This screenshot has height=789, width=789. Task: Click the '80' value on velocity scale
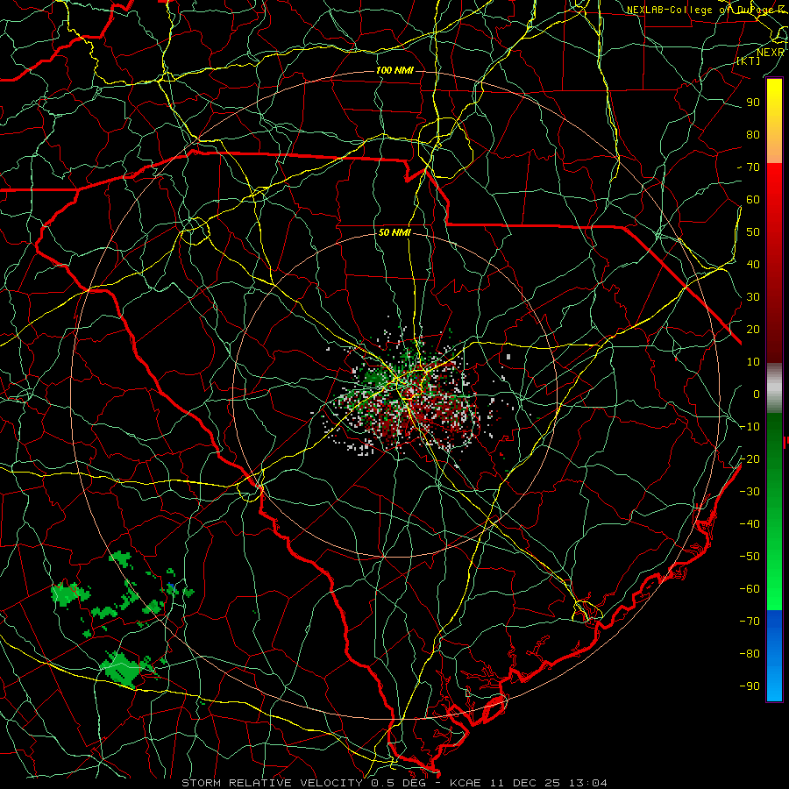(x=753, y=134)
